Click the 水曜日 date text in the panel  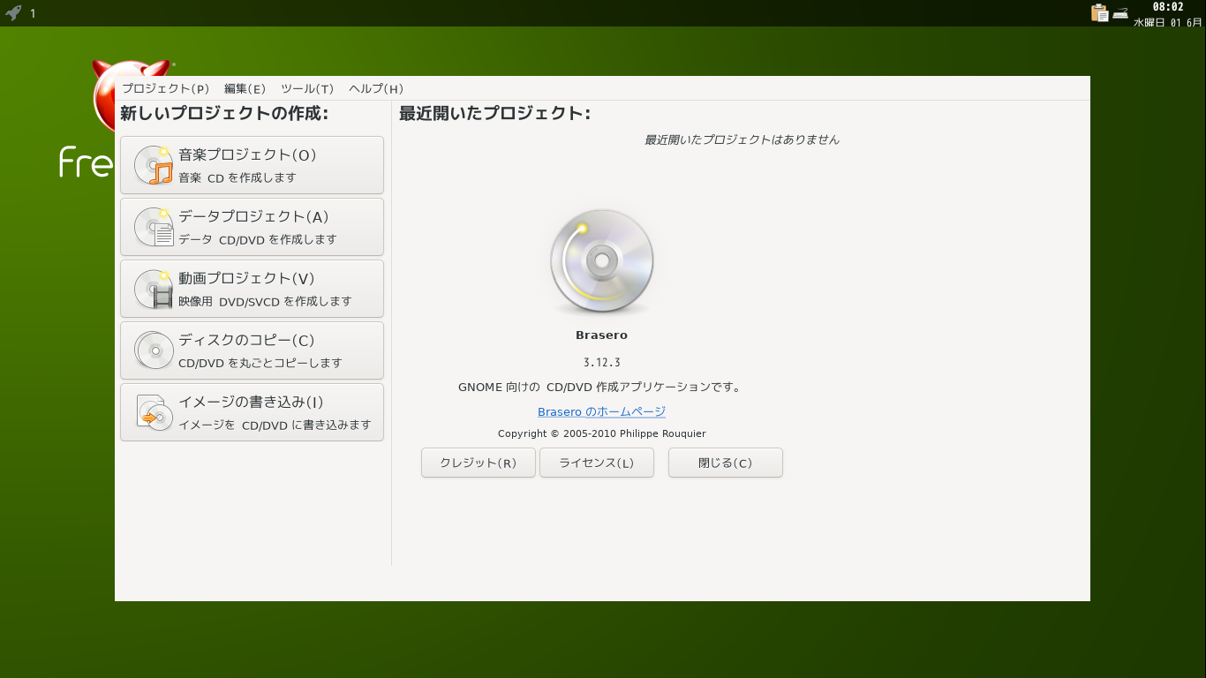[x=1167, y=22]
